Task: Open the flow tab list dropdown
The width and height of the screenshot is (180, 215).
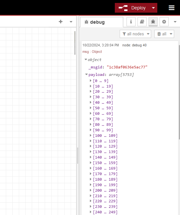Action: click(71, 22)
